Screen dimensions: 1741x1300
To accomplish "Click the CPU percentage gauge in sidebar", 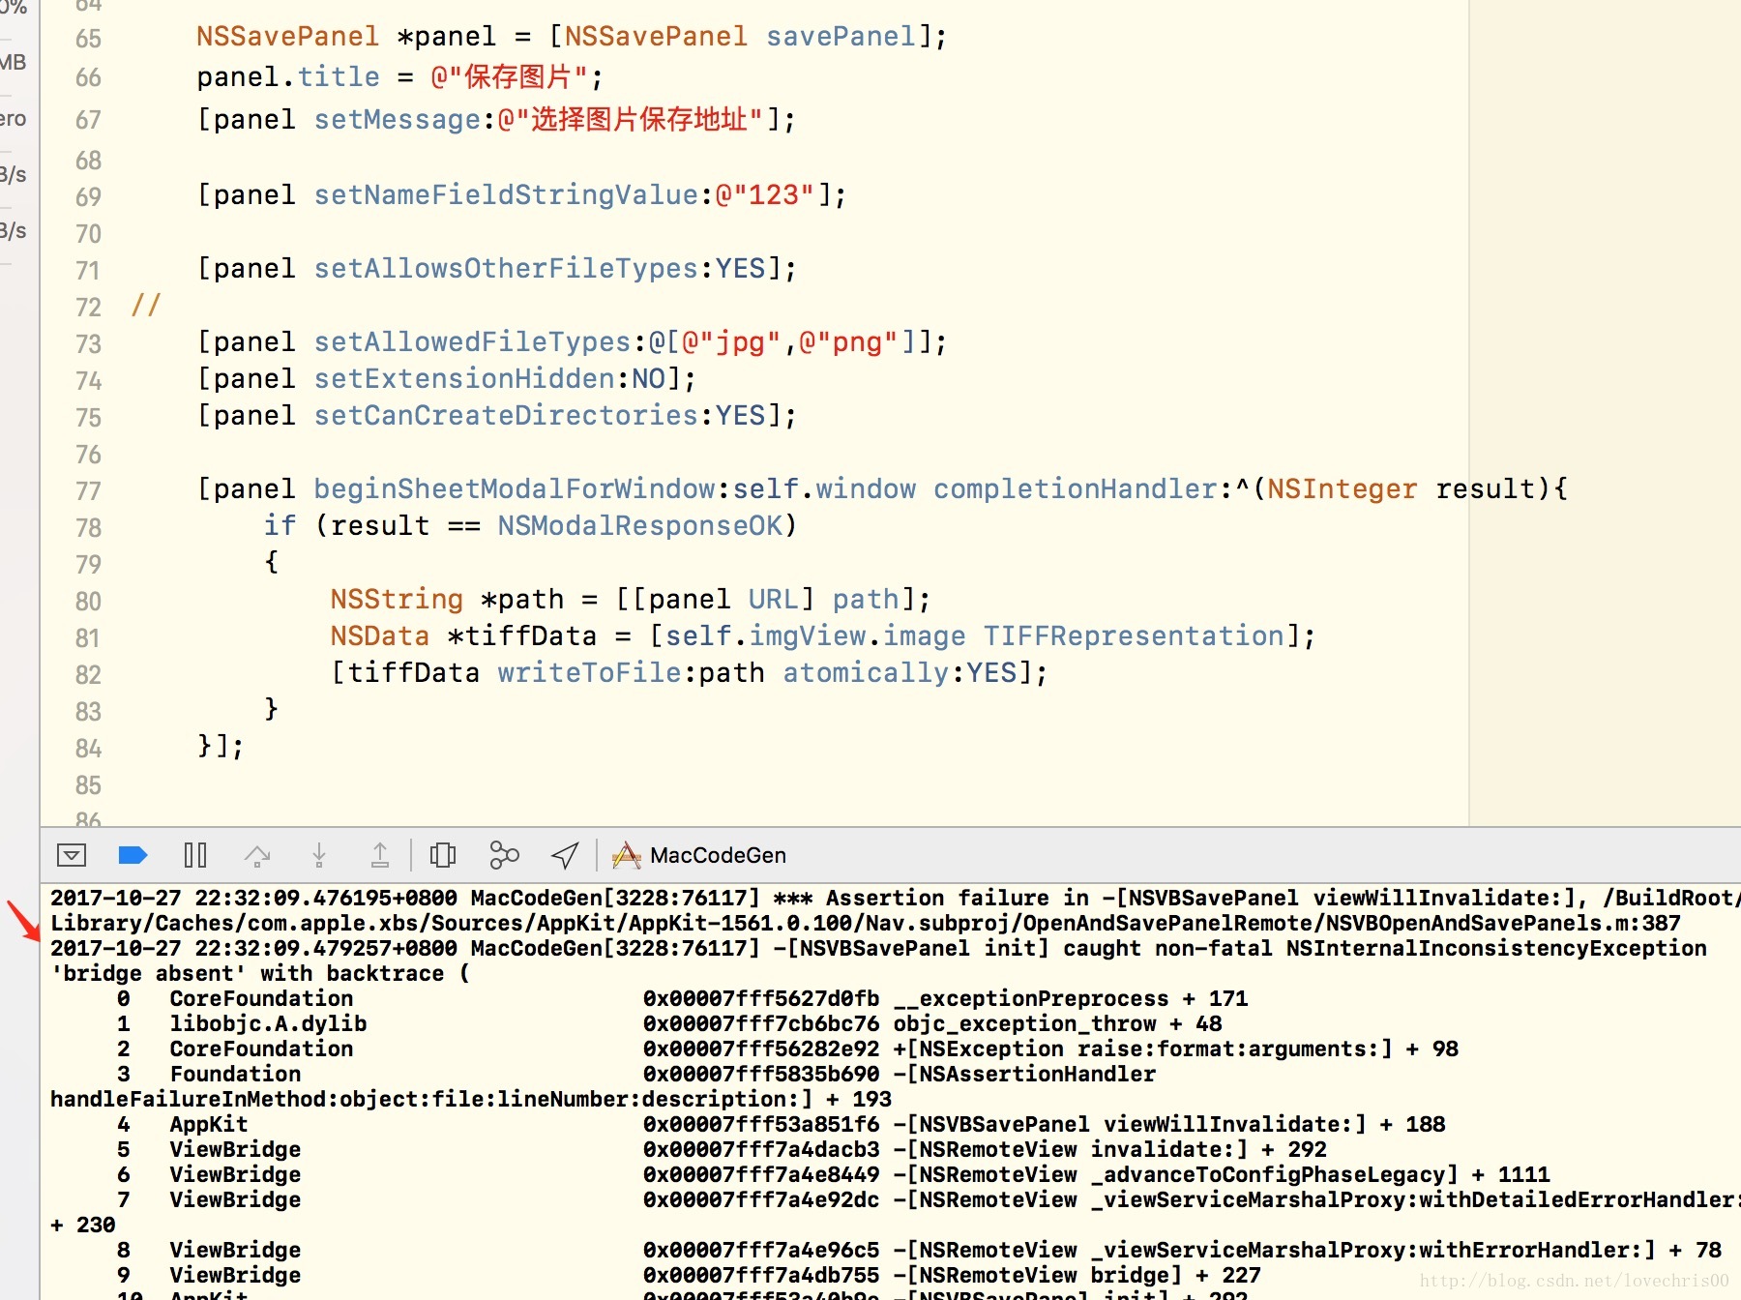I will (12, 8).
